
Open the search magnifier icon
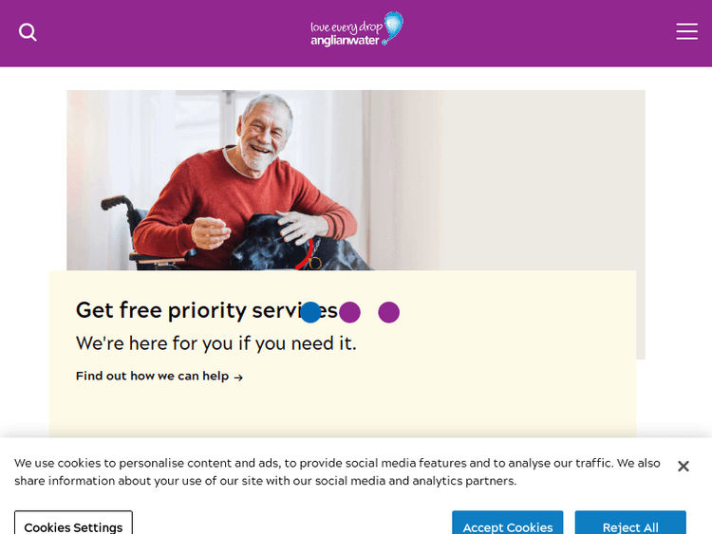[x=28, y=32]
